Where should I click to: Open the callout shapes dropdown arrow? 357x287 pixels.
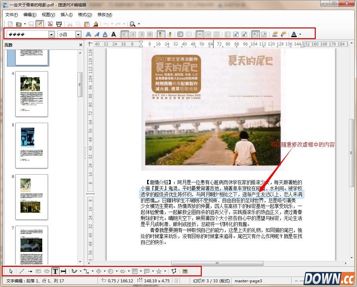tap(153, 271)
